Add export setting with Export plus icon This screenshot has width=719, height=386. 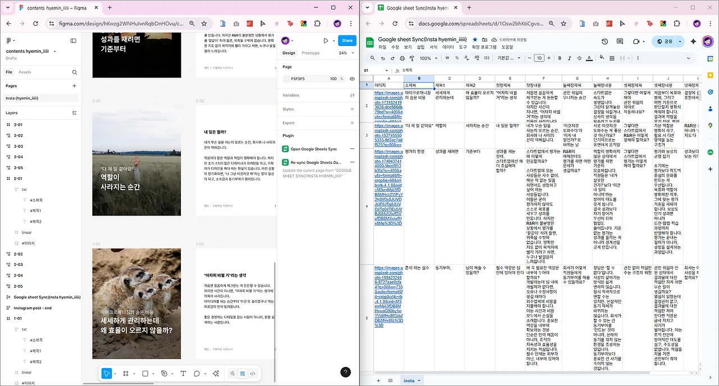click(352, 123)
